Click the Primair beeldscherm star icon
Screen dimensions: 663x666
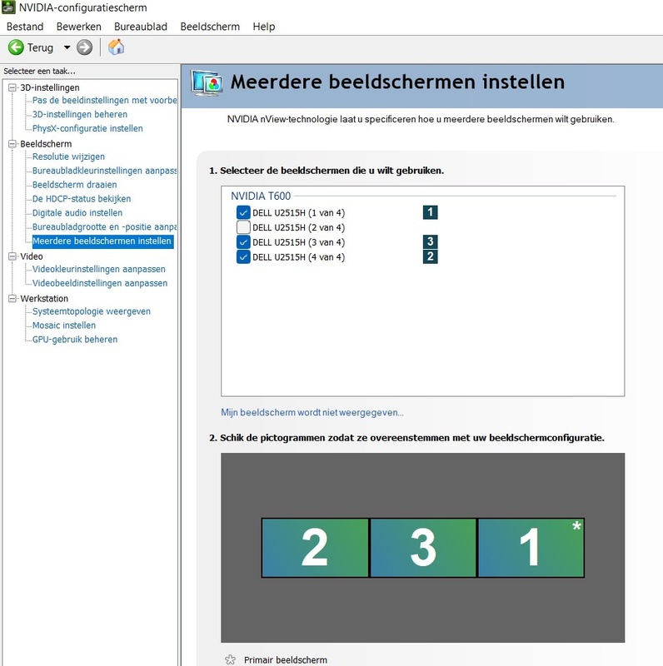tap(231, 659)
